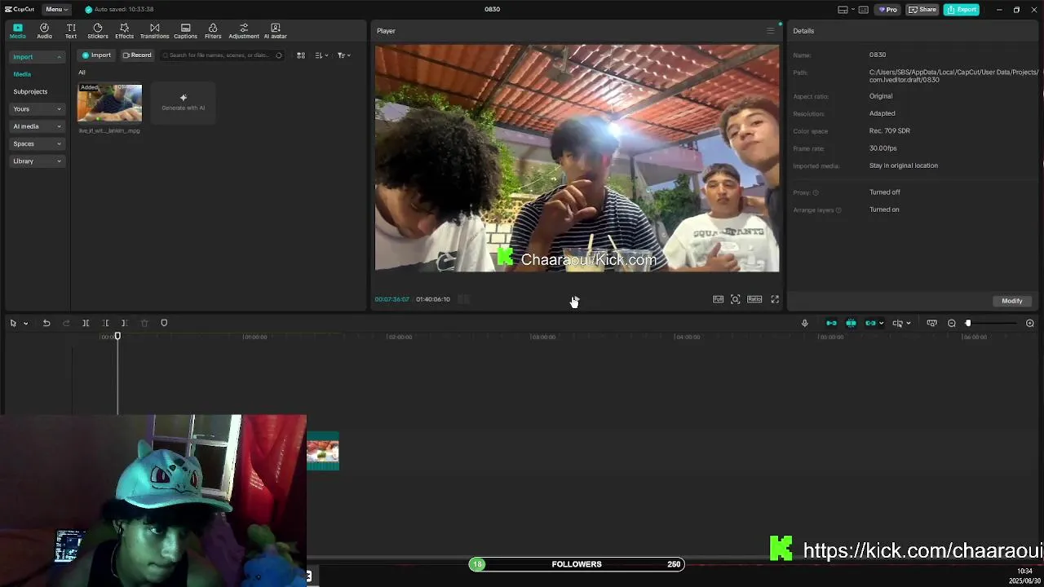This screenshot has width=1044, height=587.
Task: Select Subprojects in the left sidebar
Action: (30, 91)
